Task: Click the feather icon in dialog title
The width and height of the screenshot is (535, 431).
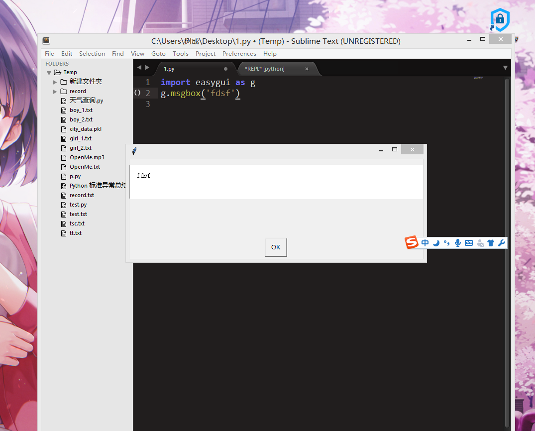Action: pos(134,151)
